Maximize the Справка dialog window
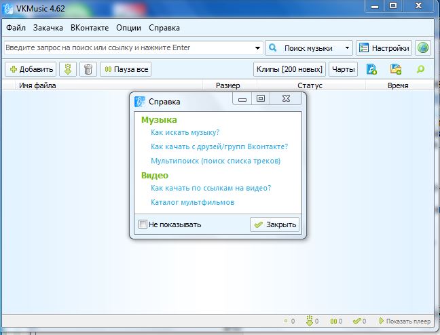The image size is (440, 335). pos(261,99)
